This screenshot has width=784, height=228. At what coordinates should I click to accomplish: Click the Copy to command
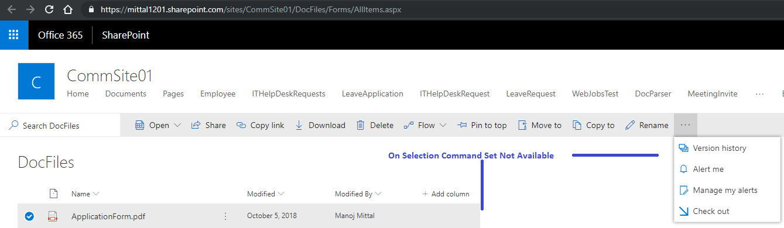593,125
